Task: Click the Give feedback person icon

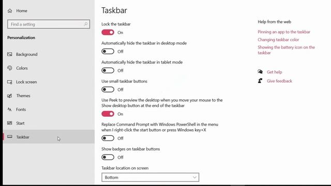Action: pyautogui.click(x=260, y=81)
